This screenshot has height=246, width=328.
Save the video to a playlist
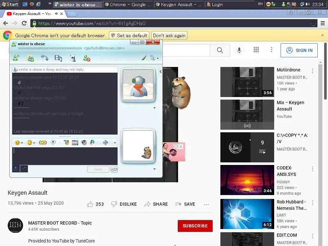(185, 204)
